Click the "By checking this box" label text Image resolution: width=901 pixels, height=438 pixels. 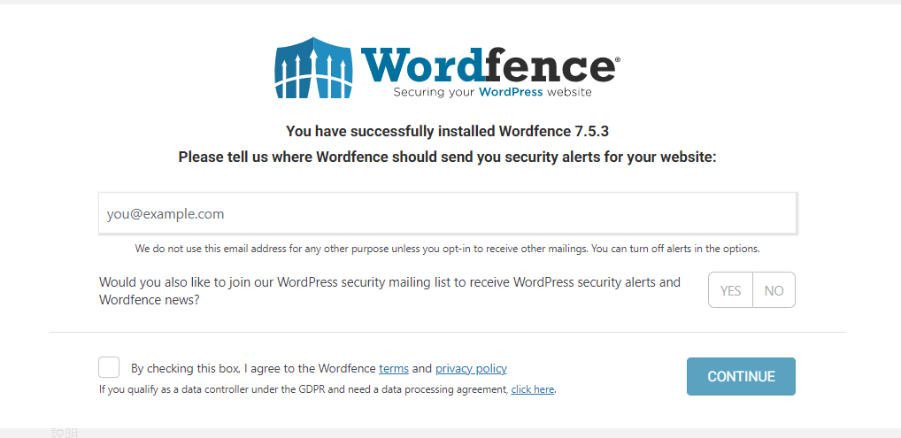319,368
